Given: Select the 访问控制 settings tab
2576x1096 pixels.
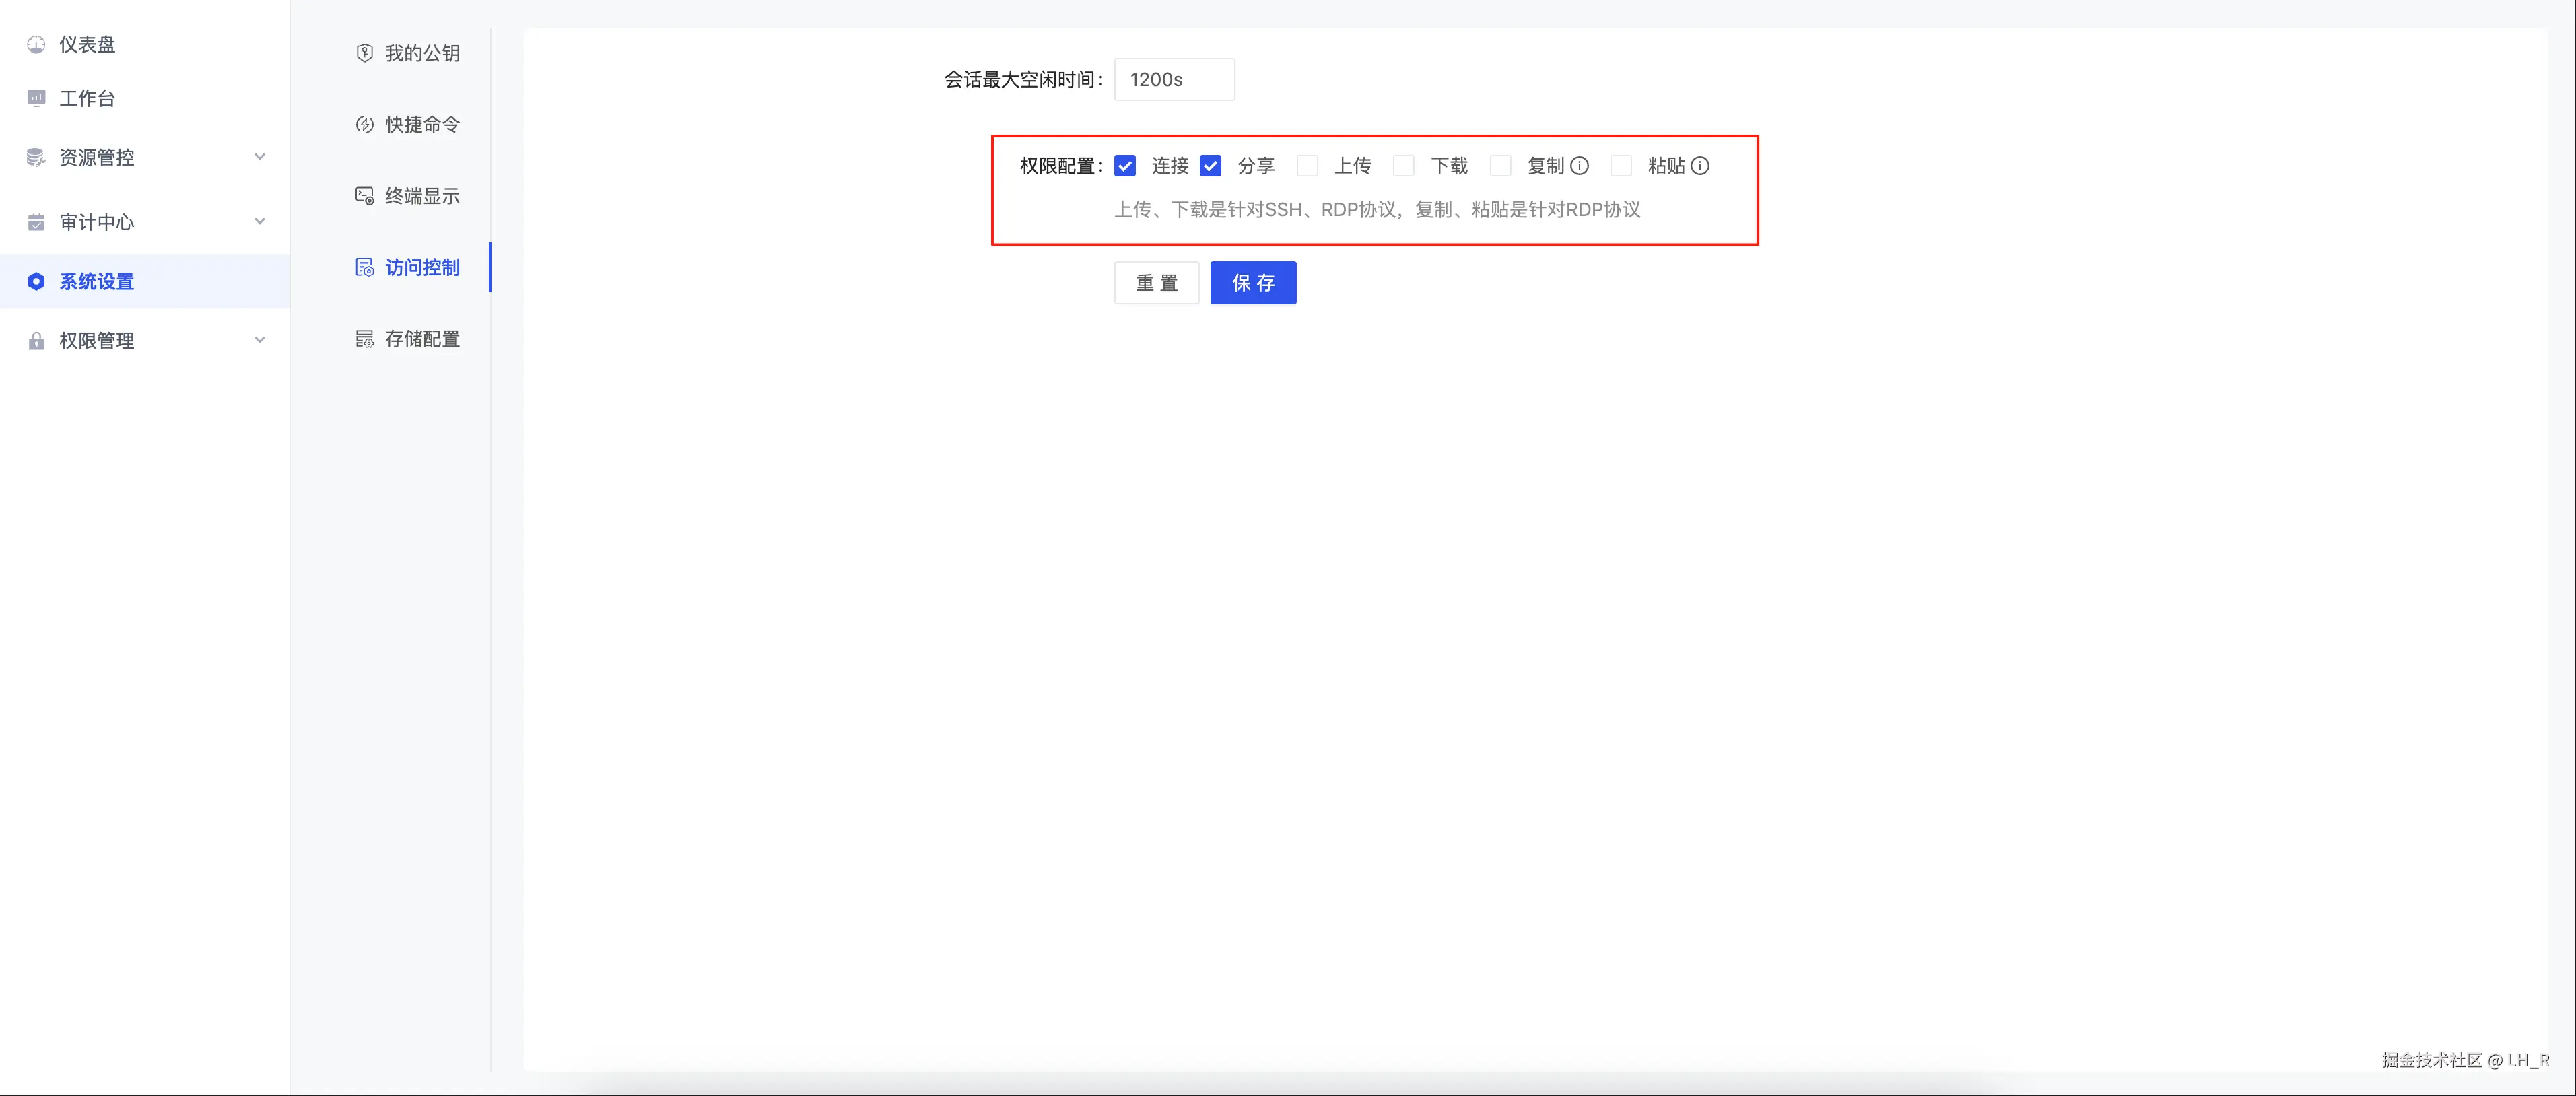Looking at the screenshot, I should tap(421, 267).
